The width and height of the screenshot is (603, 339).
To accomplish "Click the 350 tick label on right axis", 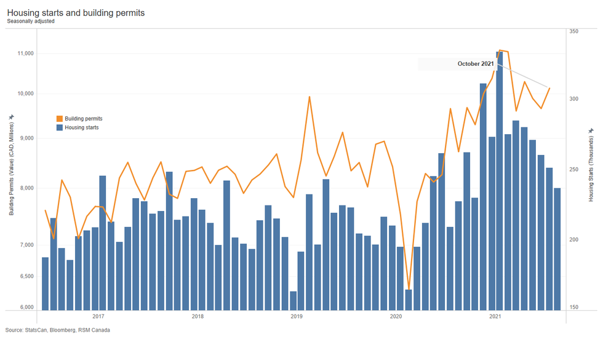I will pos(574,30).
